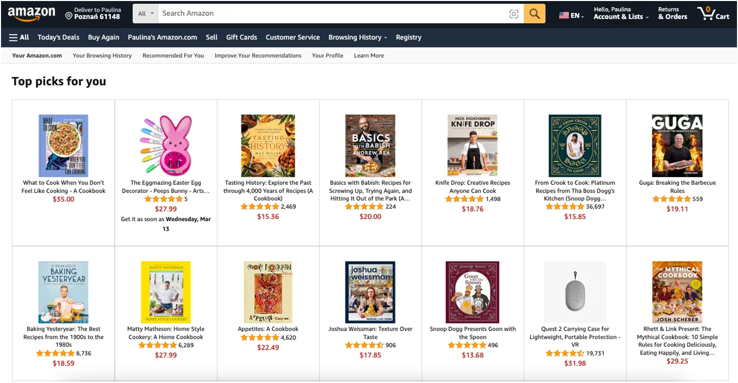Go to Amazon home via logo
Viewport: 738px width, 383px height.
[x=31, y=14]
